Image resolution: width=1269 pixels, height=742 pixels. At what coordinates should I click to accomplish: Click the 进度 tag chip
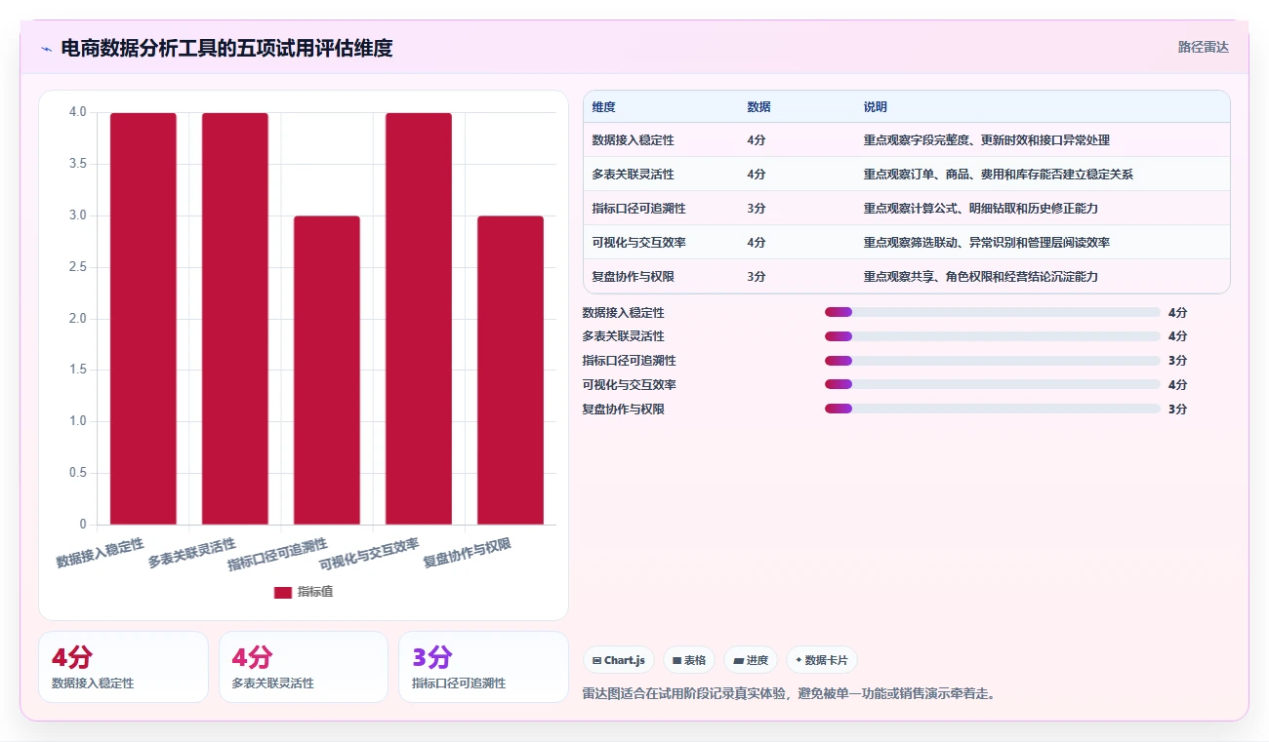tap(751, 660)
